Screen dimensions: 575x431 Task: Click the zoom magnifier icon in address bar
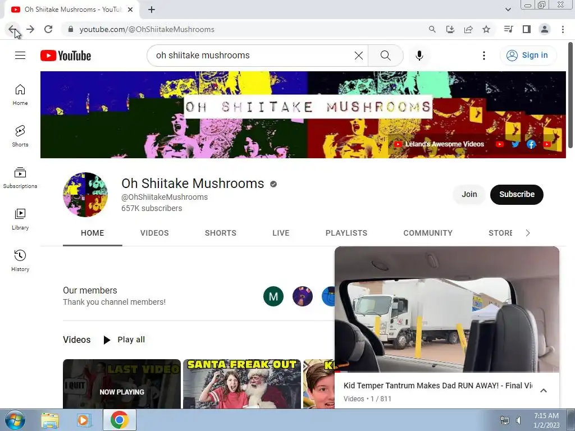click(x=432, y=29)
